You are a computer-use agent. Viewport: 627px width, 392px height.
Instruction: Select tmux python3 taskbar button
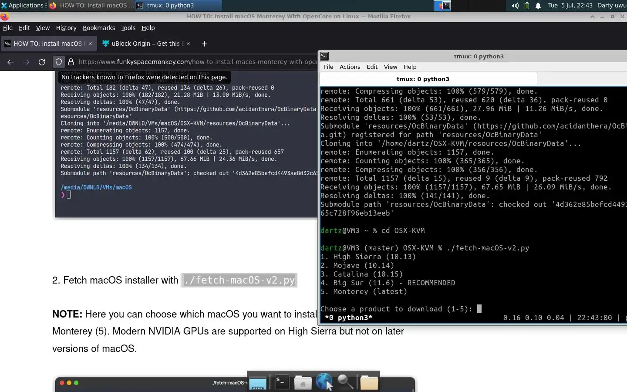[x=178, y=5]
